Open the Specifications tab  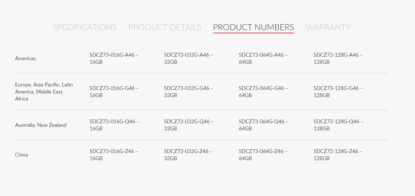pos(85,27)
